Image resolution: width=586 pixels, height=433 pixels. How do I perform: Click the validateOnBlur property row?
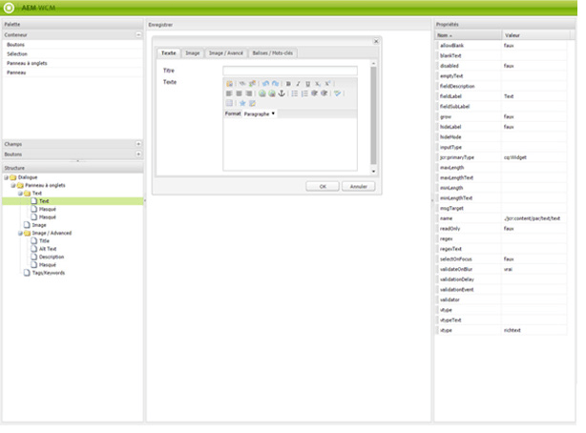pyautogui.click(x=501, y=269)
